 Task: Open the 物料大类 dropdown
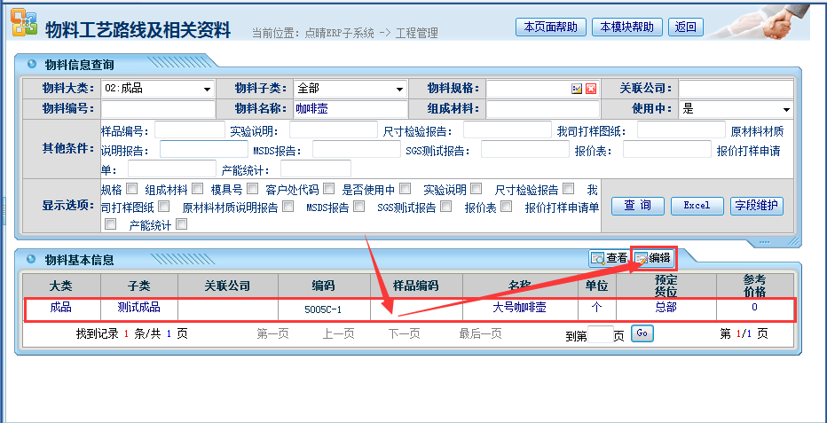click(x=157, y=89)
